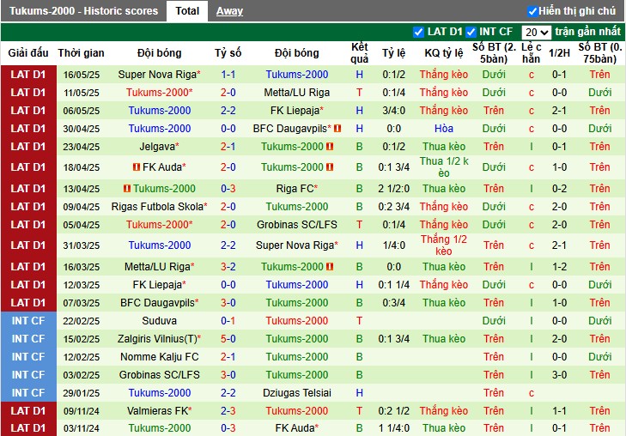
Task: Click FK Liepaja team on 12/03/25 row
Action: [157, 285]
